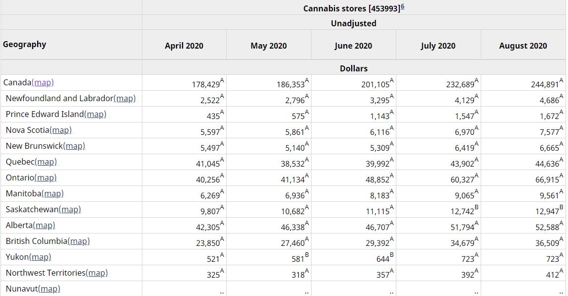Click the British Columbia map link
The height and width of the screenshot is (296, 568).
coord(78,241)
